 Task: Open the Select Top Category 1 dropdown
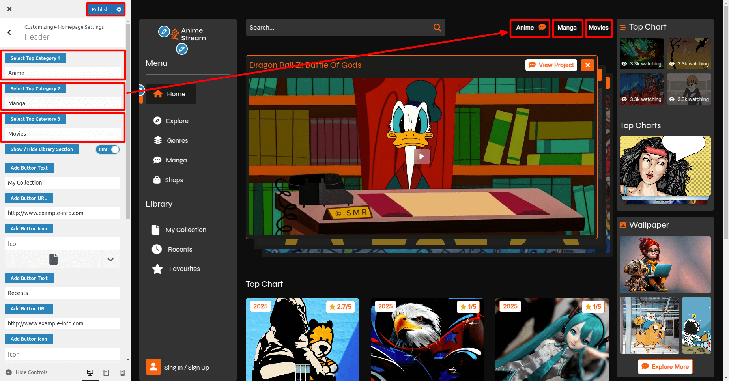point(63,73)
